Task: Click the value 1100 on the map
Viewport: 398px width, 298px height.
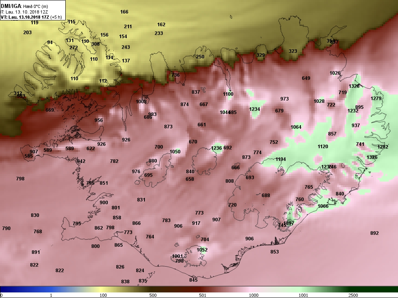Action: [228, 94]
